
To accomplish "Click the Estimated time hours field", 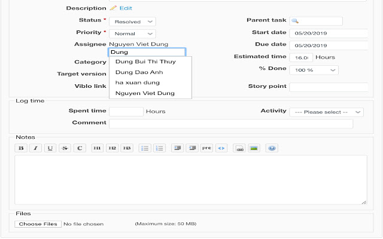I will 301,57.
